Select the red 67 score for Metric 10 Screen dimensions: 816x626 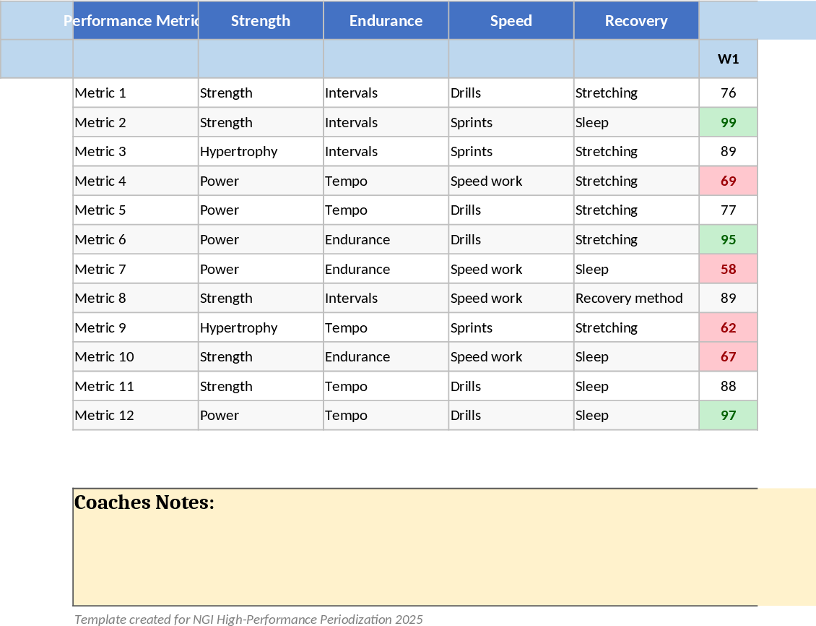coord(728,357)
